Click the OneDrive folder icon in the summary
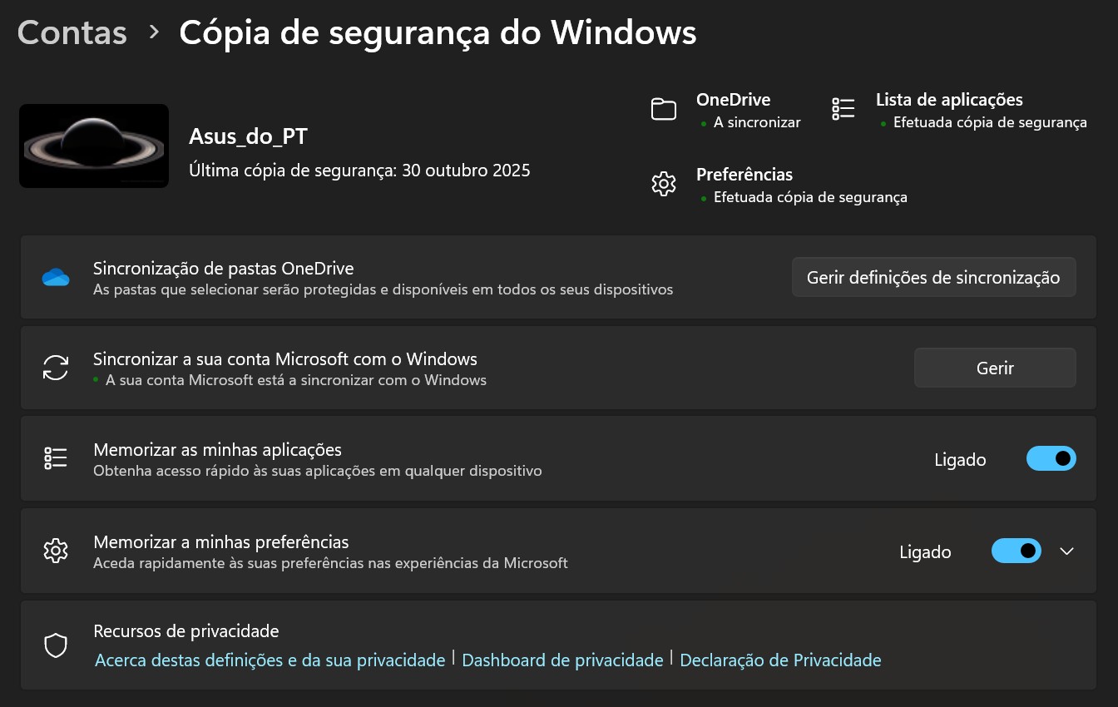 click(x=663, y=109)
